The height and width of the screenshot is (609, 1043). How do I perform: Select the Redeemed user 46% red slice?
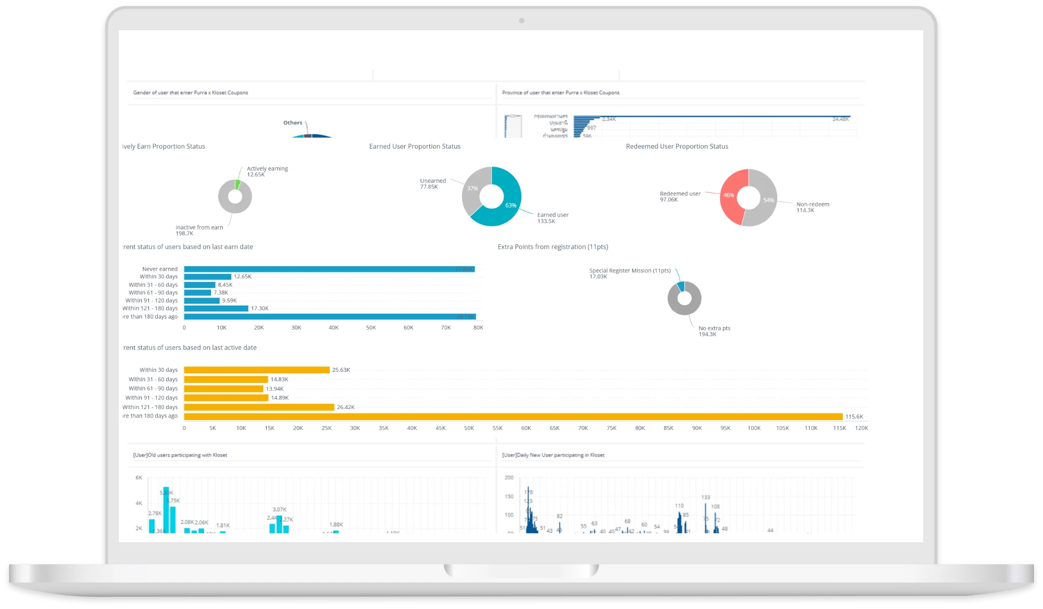point(728,196)
